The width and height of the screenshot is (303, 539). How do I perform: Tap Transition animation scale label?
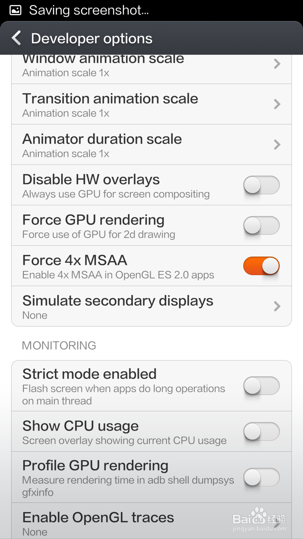(110, 99)
